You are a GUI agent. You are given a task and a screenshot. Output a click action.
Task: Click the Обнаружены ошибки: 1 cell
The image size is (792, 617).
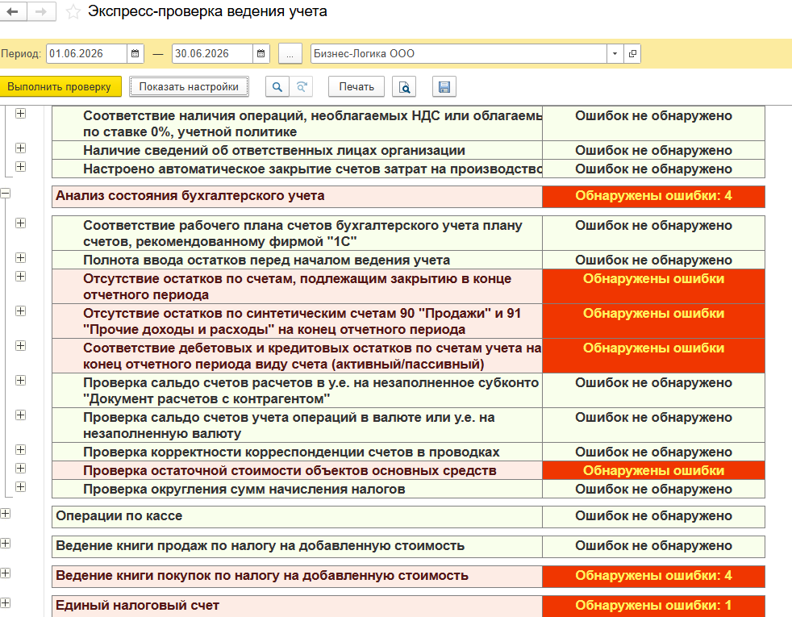[x=653, y=606]
